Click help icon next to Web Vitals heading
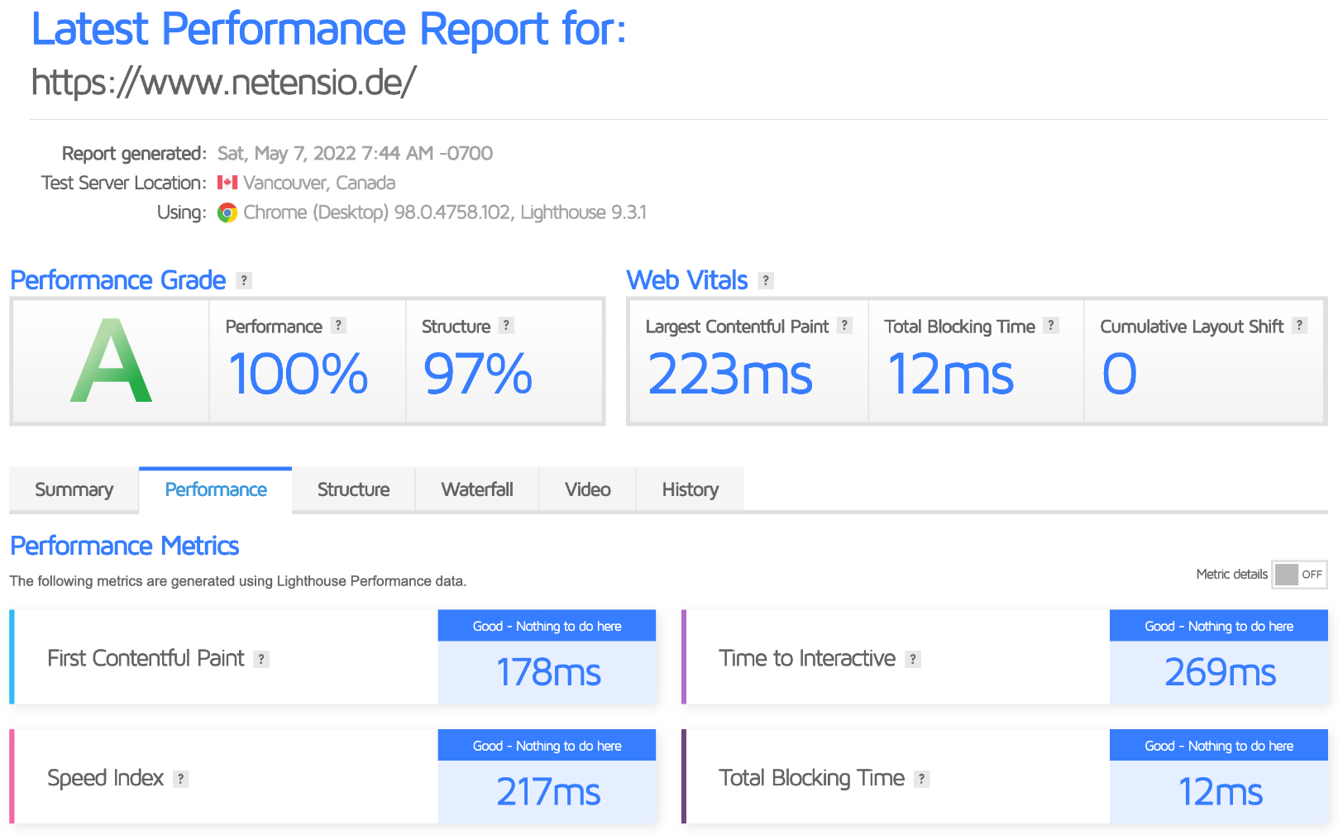Screen dimensions: 1338x835 point(767,280)
